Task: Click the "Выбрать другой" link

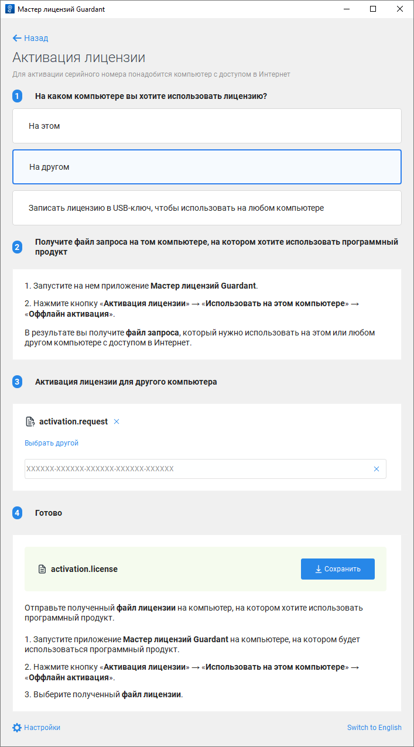Action: tap(52, 443)
